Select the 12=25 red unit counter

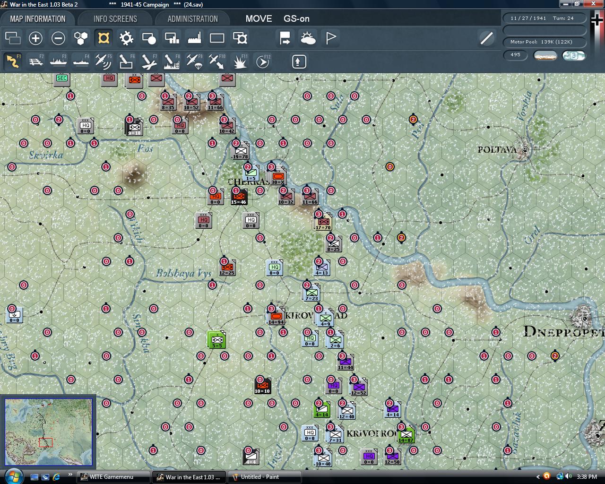[x=227, y=268]
